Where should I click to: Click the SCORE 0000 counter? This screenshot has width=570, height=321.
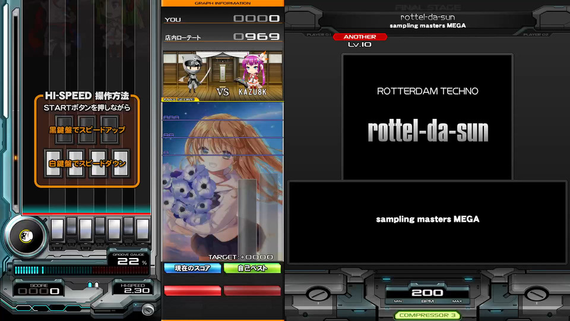pos(39,291)
